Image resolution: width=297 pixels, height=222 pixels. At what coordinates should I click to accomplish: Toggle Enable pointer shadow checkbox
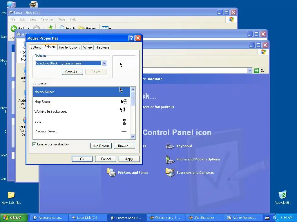click(34, 144)
